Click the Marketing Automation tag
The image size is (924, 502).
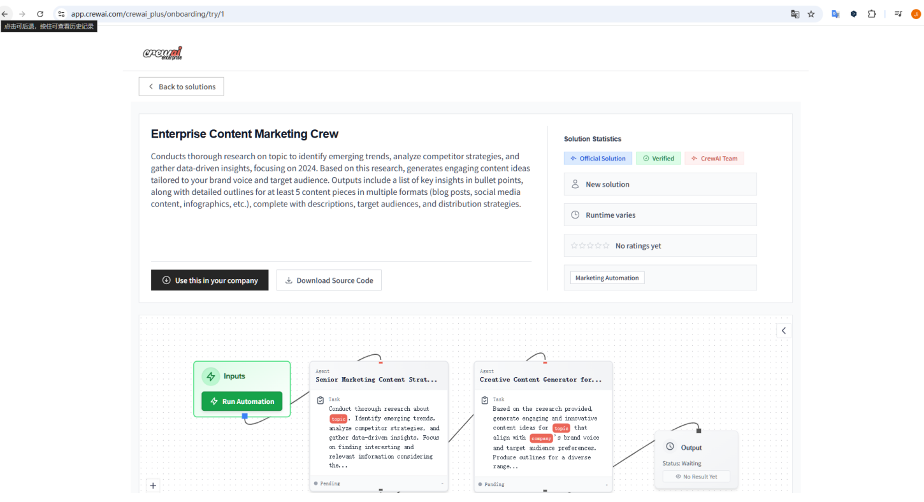(607, 278)
